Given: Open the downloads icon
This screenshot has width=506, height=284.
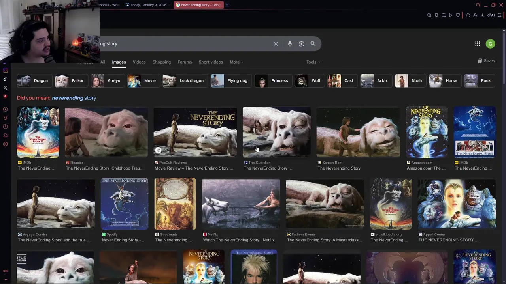Looking at the screenshot, I should pyautogui.click(x=482, y=15).
